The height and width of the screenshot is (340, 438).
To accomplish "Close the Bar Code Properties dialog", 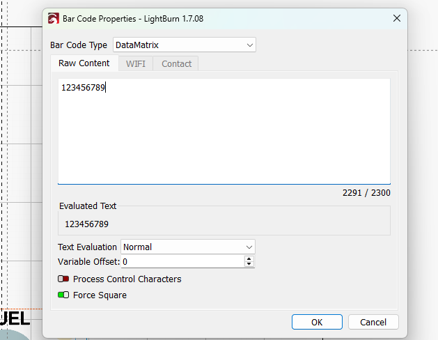I will [x=397, y=18].
